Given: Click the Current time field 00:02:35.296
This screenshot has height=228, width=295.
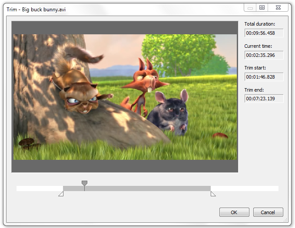Looking at the screenshot, I should [x=264, y=55].
